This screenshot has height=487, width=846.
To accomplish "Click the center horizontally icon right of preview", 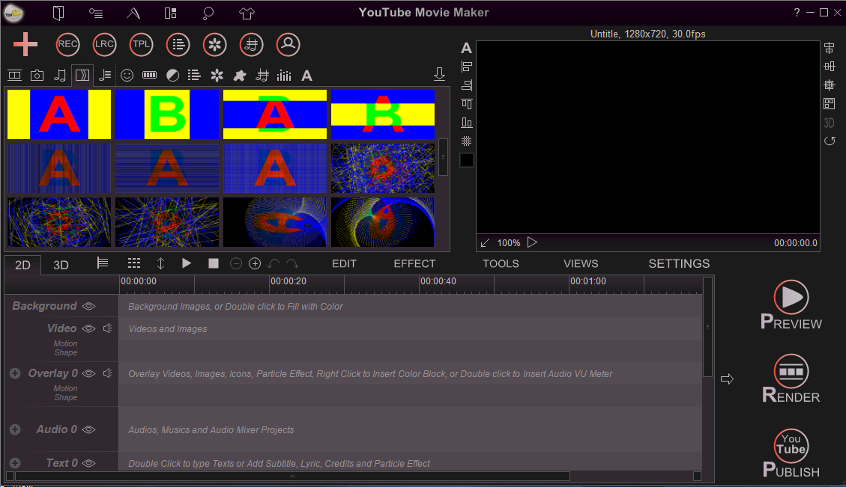I will coord(830,48).
